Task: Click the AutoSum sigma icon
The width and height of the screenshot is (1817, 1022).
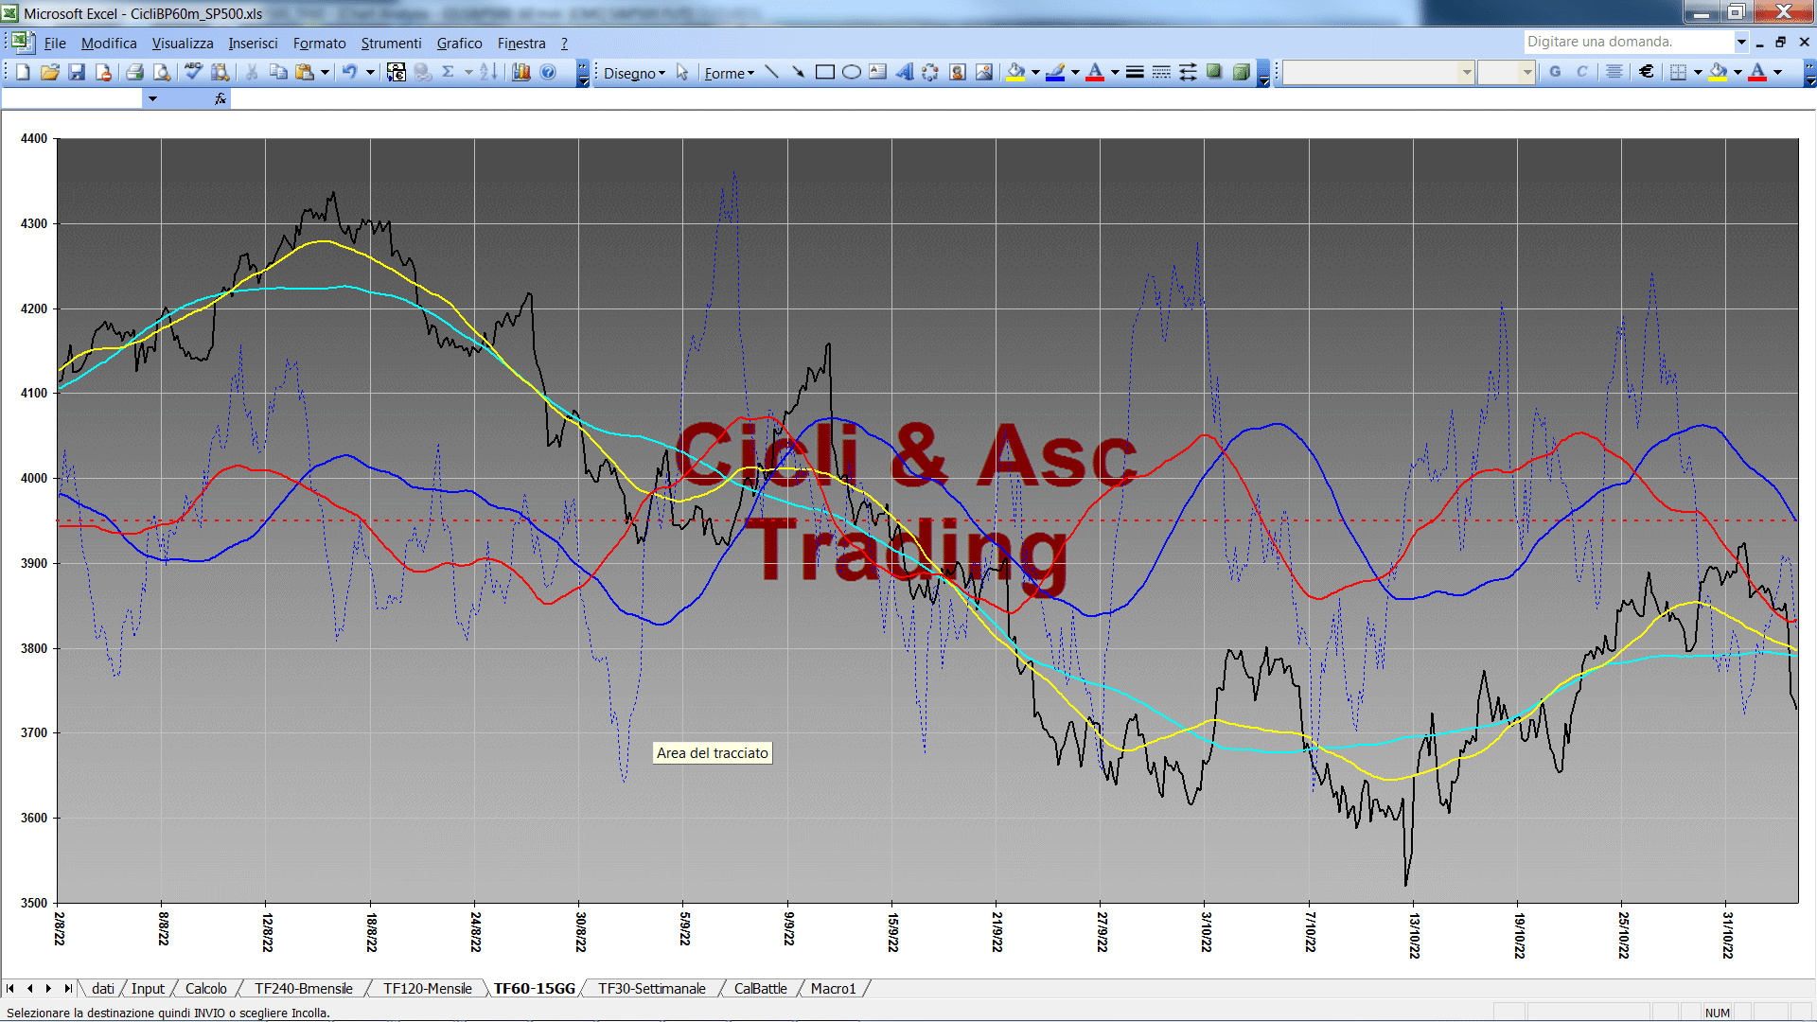Action: 449,72
